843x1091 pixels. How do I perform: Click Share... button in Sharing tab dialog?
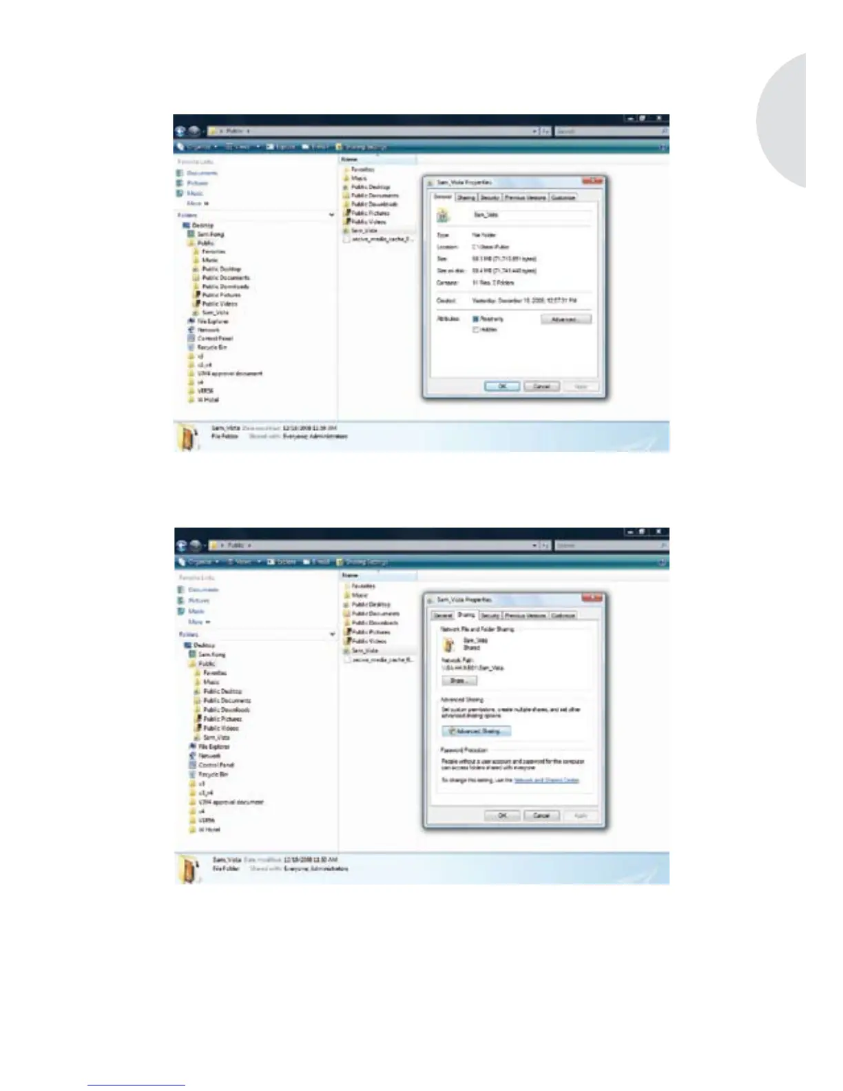pyautogui.click(x=459, y=680)
